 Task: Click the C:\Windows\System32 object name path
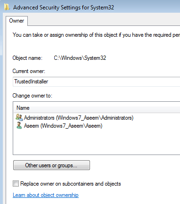click(x=80, y=58)
